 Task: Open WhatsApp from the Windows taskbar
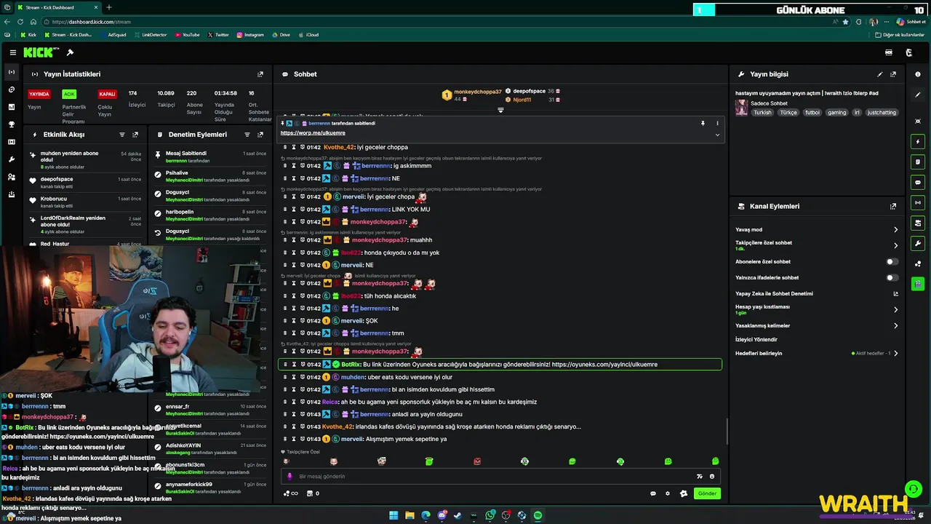(490, 515)
